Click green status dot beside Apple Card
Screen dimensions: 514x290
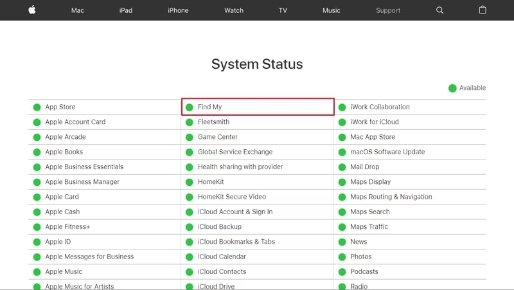pyautogui.click(x=37, y=197)
